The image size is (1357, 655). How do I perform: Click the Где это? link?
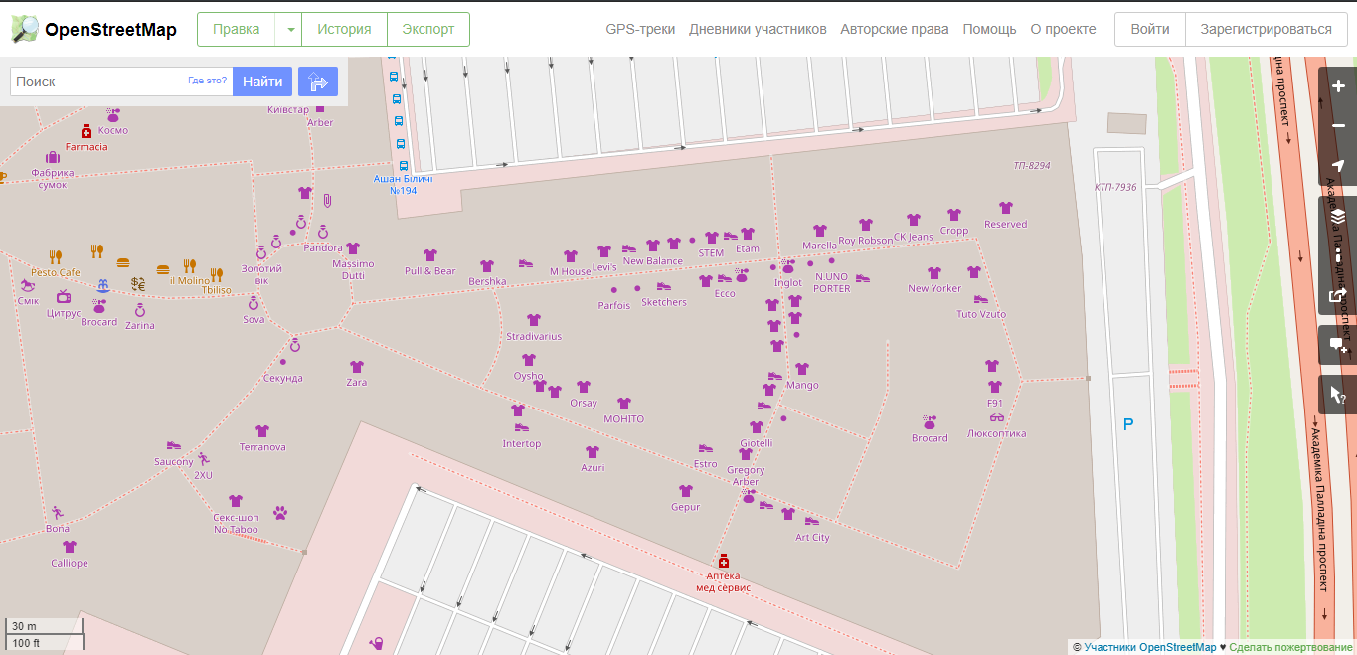tap(207, 81)
